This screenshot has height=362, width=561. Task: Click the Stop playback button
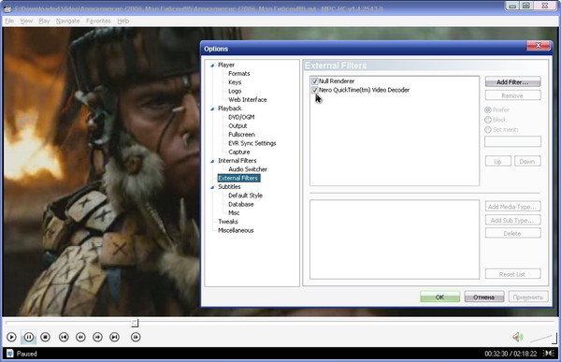(45, 337)
